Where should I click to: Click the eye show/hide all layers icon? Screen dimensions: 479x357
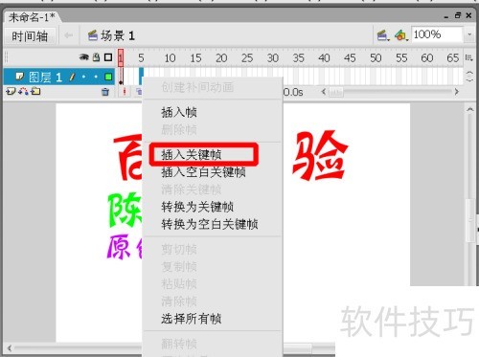pos(84,57)
